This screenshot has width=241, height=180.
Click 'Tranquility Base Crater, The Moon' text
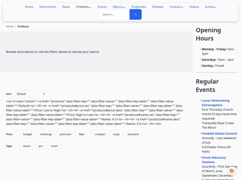click(218, 125)
